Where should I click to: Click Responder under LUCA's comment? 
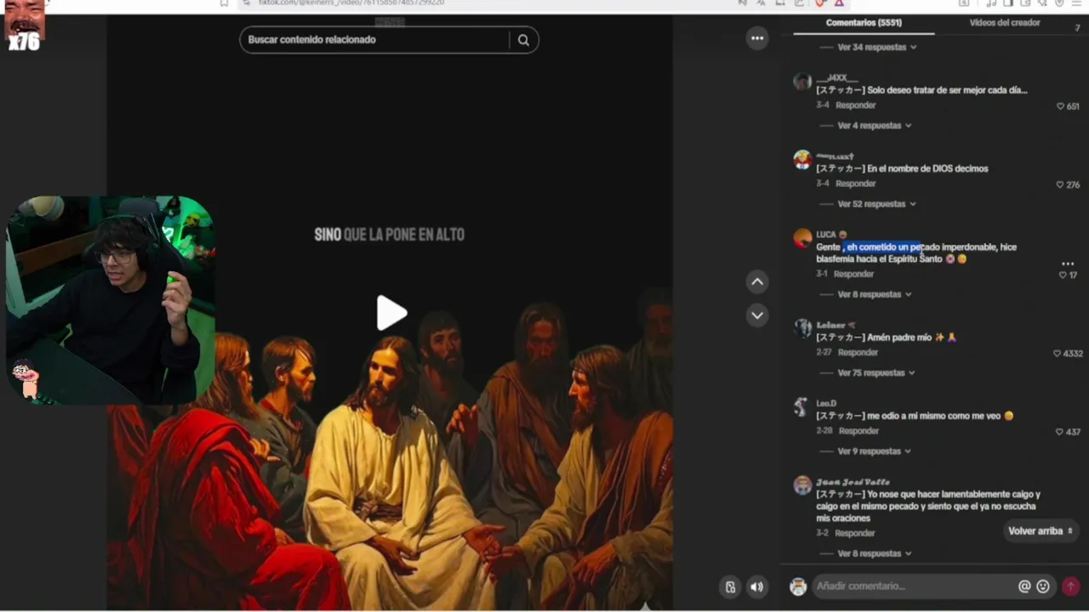pos(853,274)
